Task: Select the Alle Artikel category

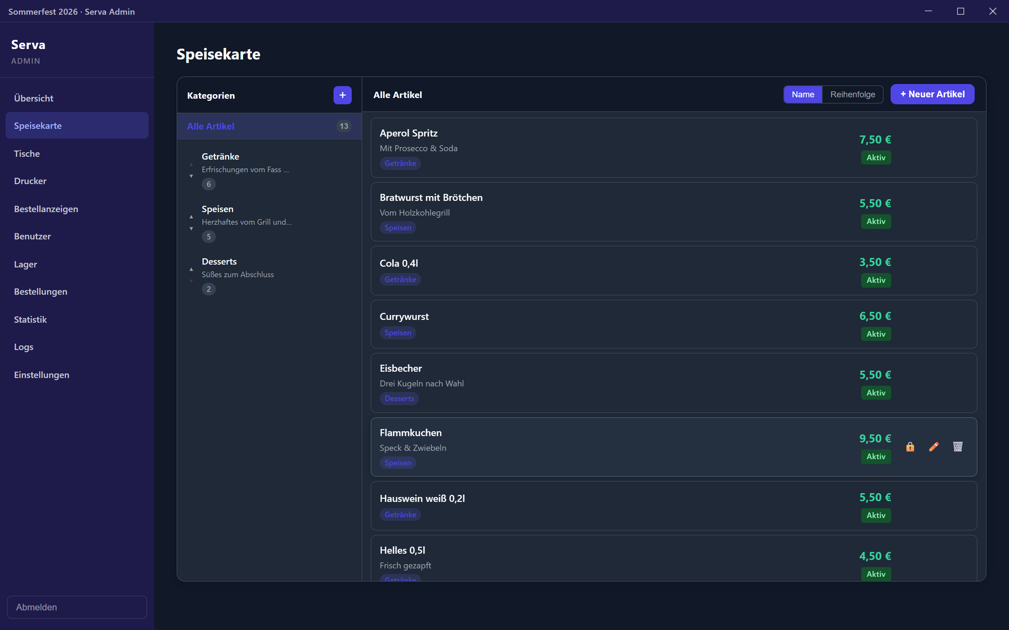Action: 269,126
